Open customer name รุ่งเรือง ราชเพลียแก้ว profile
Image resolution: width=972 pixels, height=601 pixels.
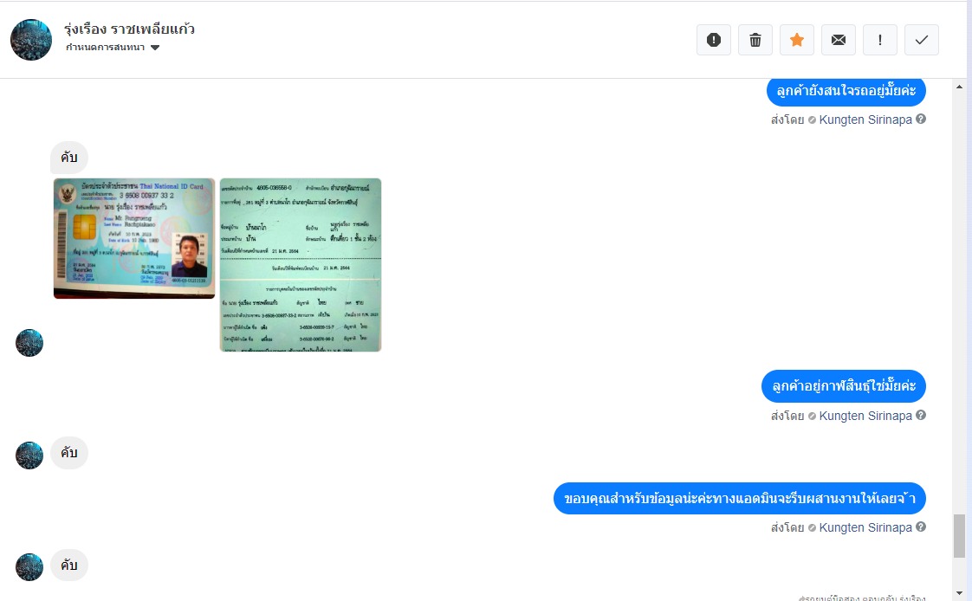point(129,29)
